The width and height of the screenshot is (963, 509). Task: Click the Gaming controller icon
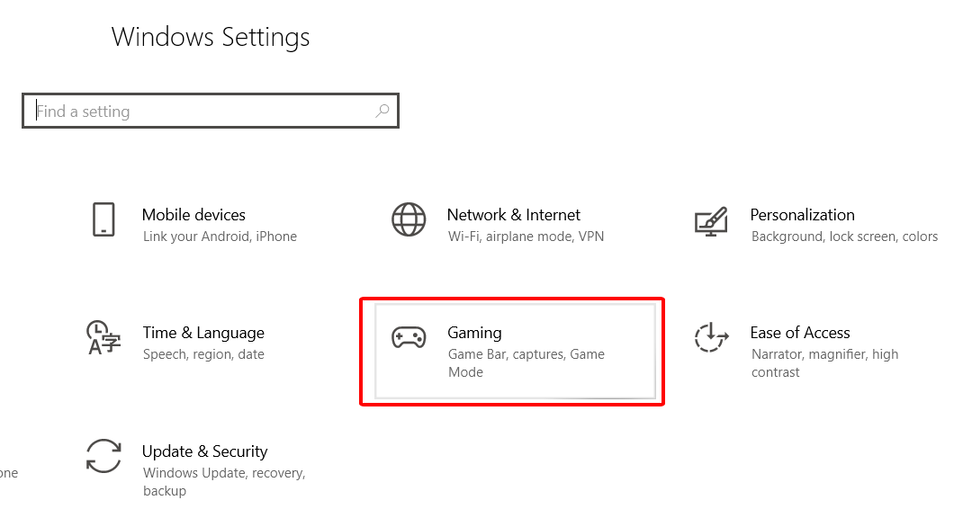point(409,338)
